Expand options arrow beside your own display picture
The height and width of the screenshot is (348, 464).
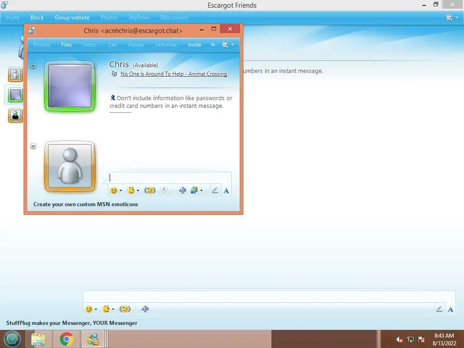(33, 146)
